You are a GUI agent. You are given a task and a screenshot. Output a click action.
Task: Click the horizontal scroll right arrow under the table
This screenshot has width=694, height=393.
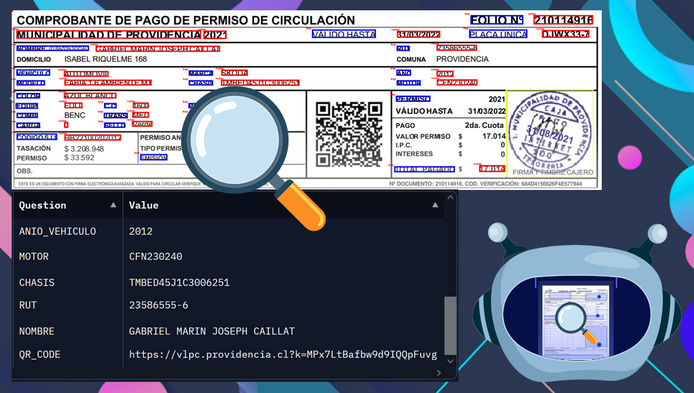point(439,372)
